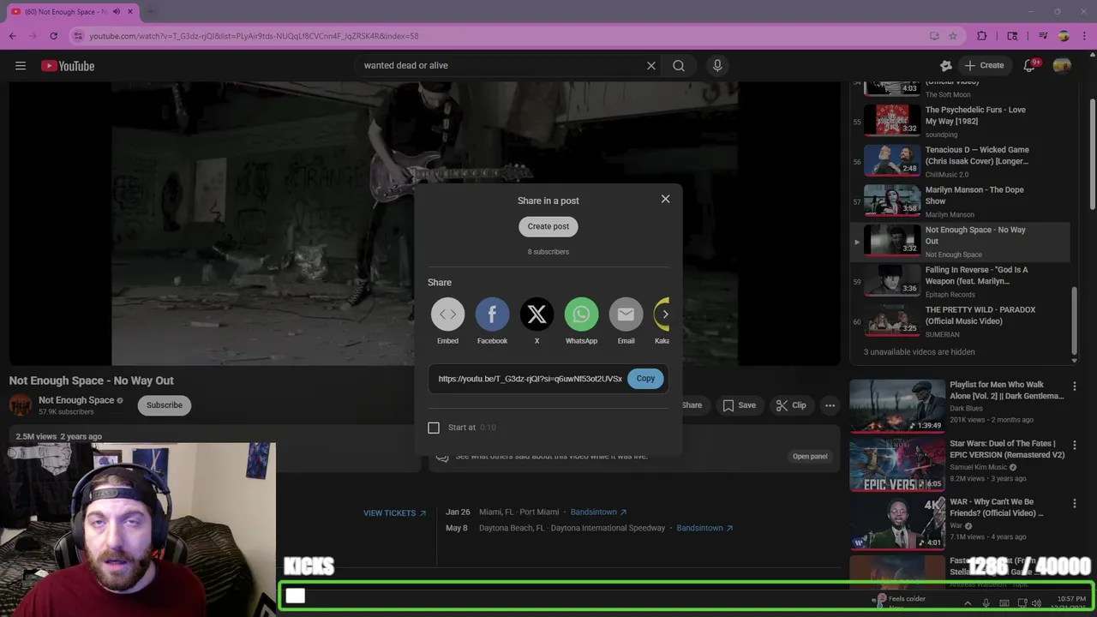Screen dimensions: 1097x617
Task: Share video via WhatsApp
Action: 581,314
